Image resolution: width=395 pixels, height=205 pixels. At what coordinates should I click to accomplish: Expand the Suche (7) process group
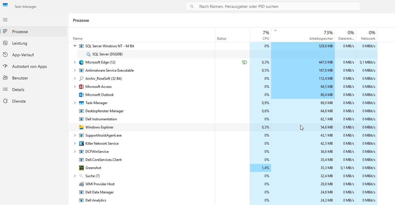tap(75, 176)
